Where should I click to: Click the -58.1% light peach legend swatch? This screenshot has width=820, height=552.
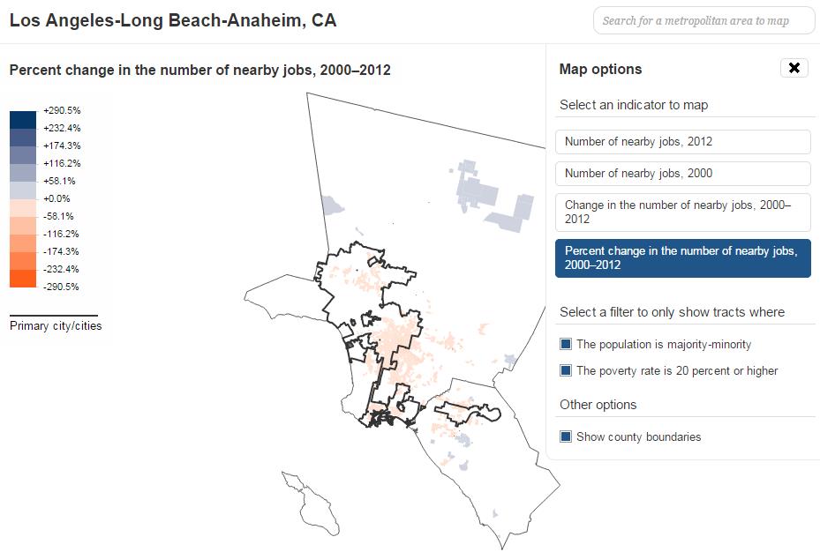pos(23,208)
